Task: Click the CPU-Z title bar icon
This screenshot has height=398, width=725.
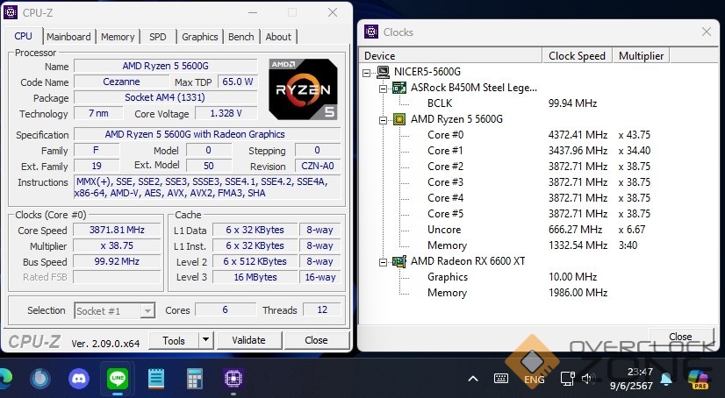Action: click(11, 12)
